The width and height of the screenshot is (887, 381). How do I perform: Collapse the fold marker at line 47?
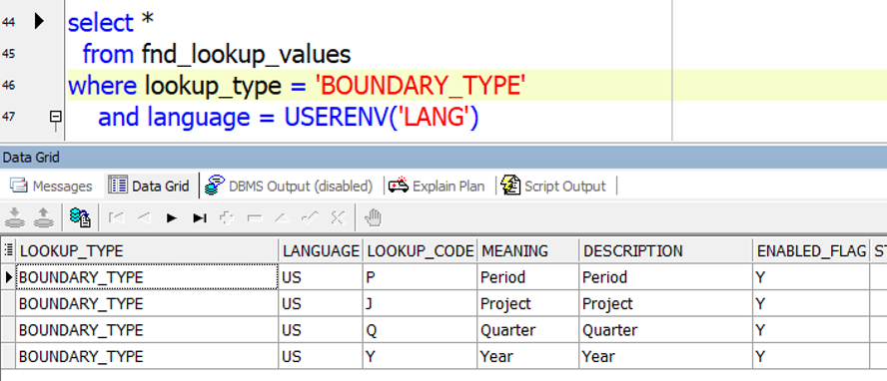coord(56,117)
